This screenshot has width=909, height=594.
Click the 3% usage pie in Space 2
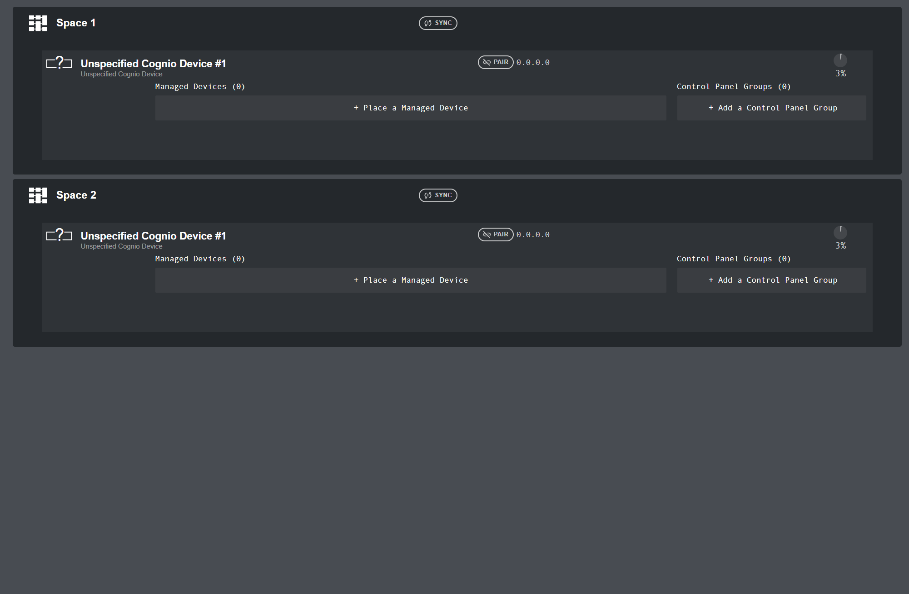coord(840,233)
